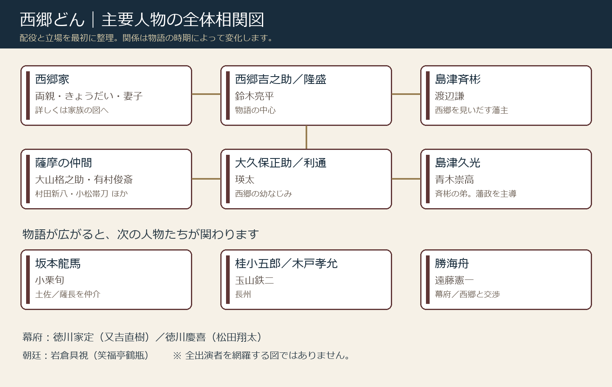Screen dimensions: 612x387
Task: Click actor name 渡辺謙
Action: pos(450,96)
